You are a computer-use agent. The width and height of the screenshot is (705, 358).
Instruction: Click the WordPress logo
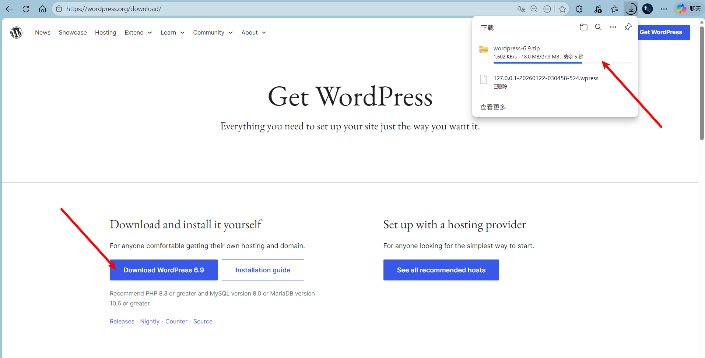16,33
